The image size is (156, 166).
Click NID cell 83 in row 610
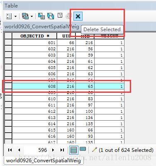point(85,99)
